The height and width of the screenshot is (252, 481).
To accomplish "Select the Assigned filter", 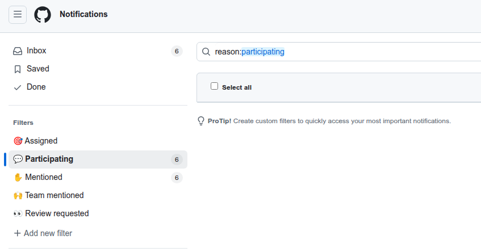I will pos(98,141).
